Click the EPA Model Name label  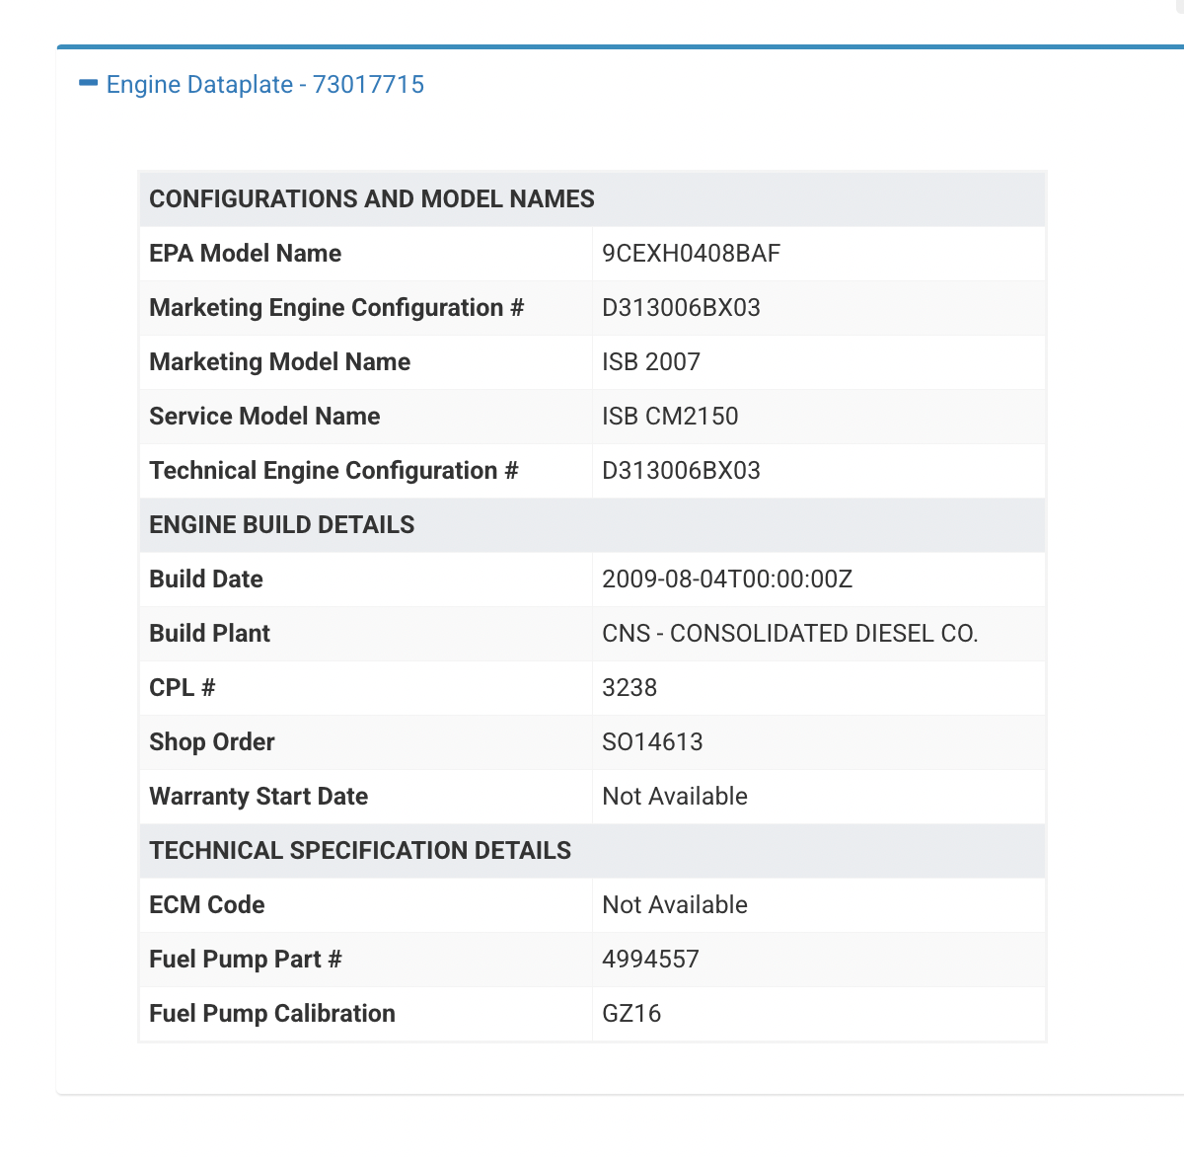coord(246,254)
